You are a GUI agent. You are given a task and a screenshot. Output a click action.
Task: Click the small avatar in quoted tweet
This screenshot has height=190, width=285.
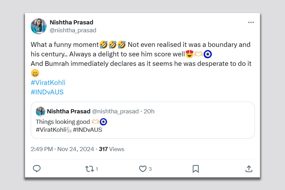pos(41,111)
